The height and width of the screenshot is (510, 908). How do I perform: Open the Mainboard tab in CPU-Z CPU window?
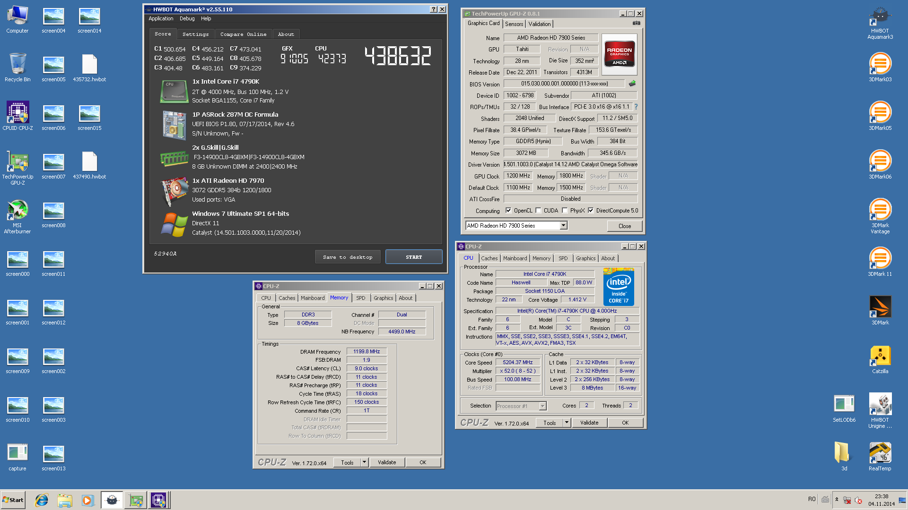tap(515, 258)
